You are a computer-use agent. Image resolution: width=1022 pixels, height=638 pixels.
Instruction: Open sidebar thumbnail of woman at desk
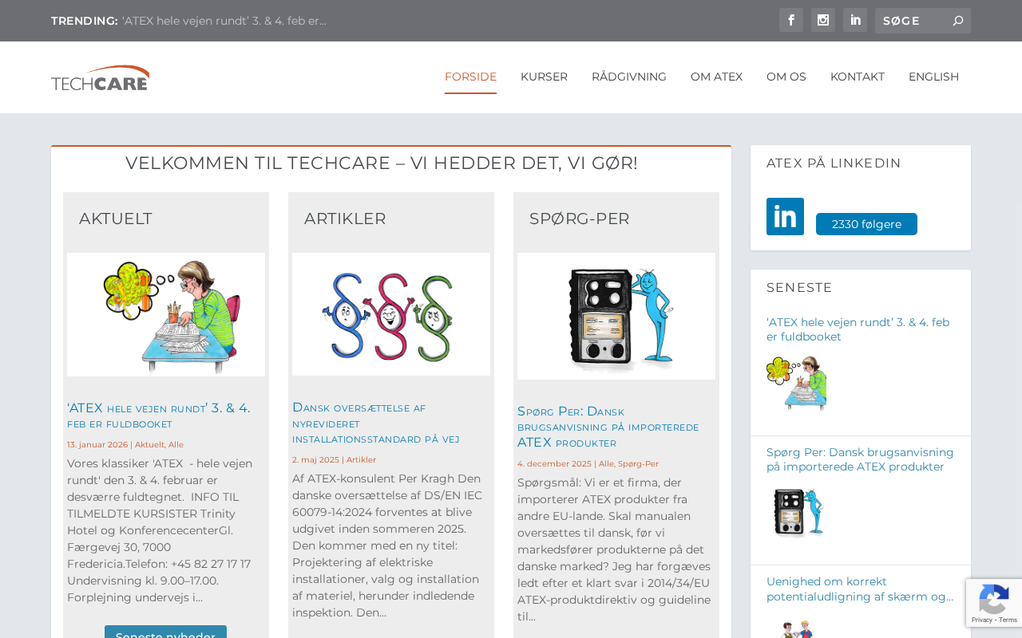(796, 384)
